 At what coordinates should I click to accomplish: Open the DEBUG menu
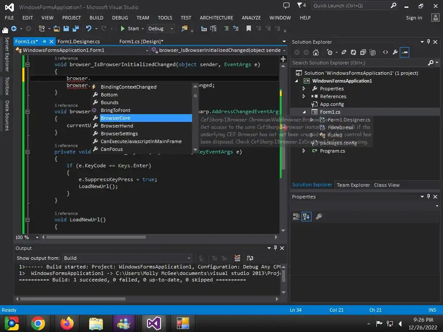coord(120,18)
